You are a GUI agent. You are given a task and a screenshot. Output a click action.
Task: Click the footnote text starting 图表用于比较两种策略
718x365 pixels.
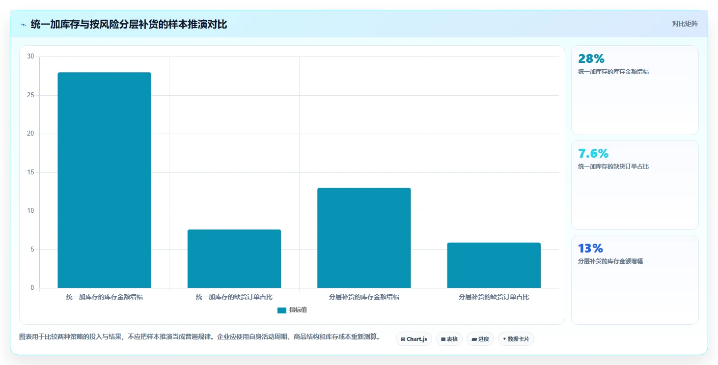[199, 337]
